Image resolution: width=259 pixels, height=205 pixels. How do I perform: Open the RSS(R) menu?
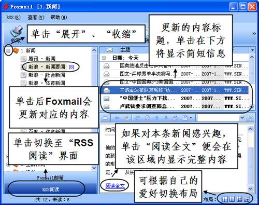[13, 18]
